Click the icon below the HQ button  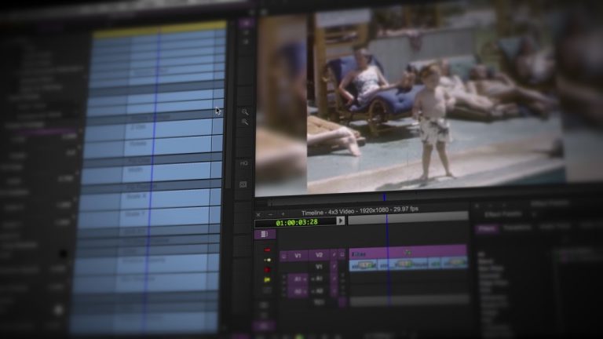pyautogui.click(x=243, y=184)
